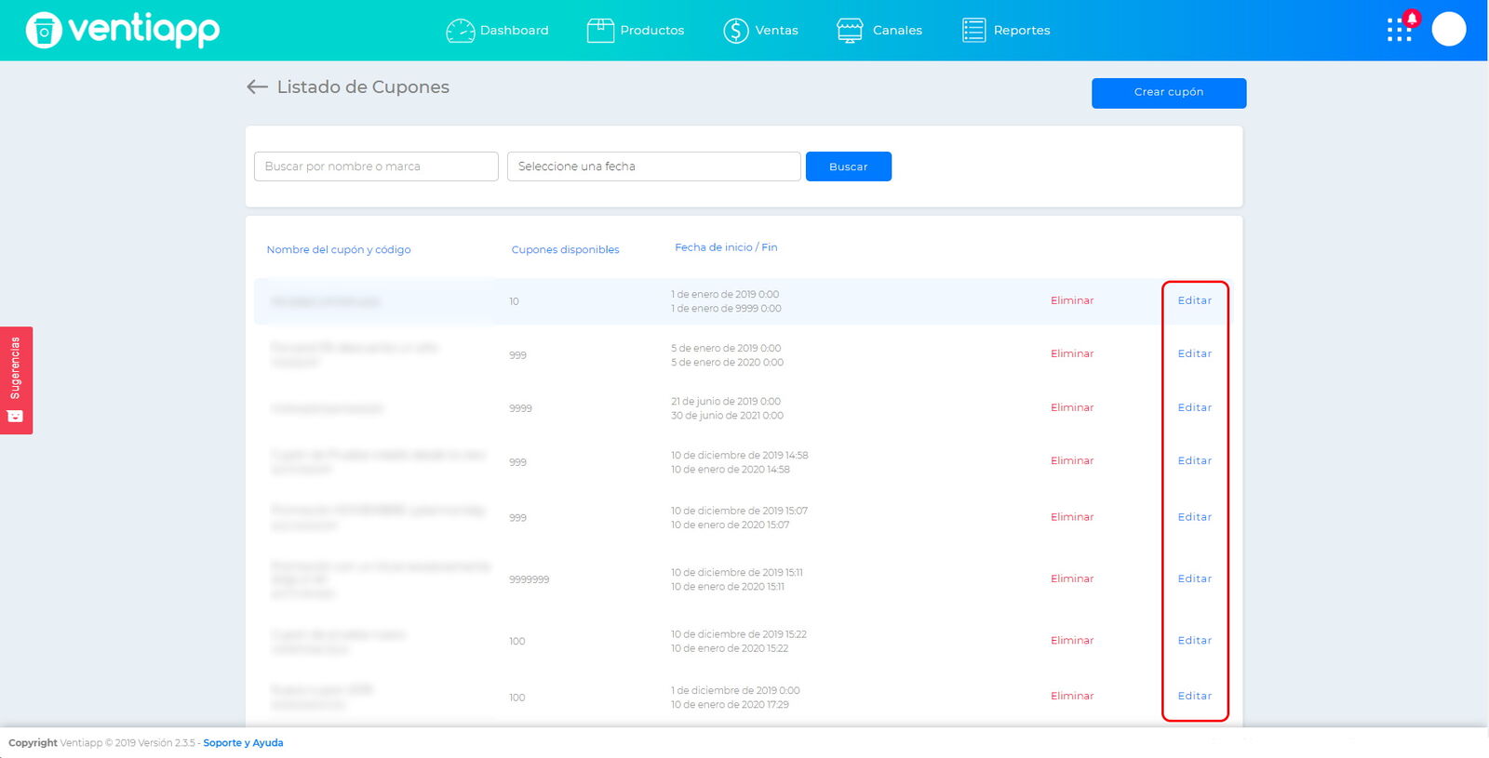Click the Ventas dollar icon

[x=736, y=31]
